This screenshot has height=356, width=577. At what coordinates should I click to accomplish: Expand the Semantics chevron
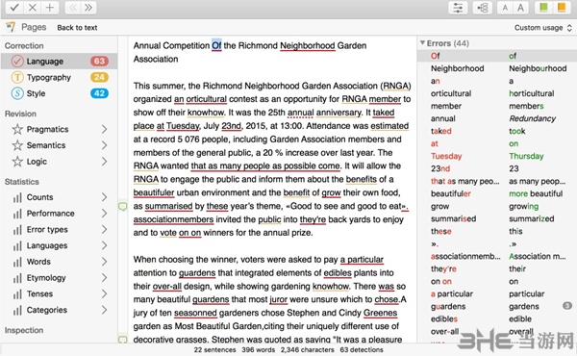pos(104,145)
